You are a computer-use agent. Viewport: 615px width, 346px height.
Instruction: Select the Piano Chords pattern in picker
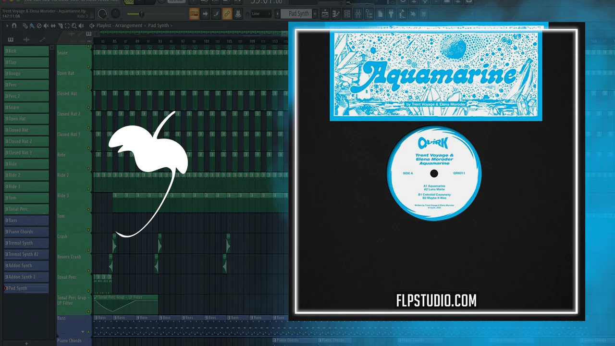pyautogui.click(x=26, y=232)
